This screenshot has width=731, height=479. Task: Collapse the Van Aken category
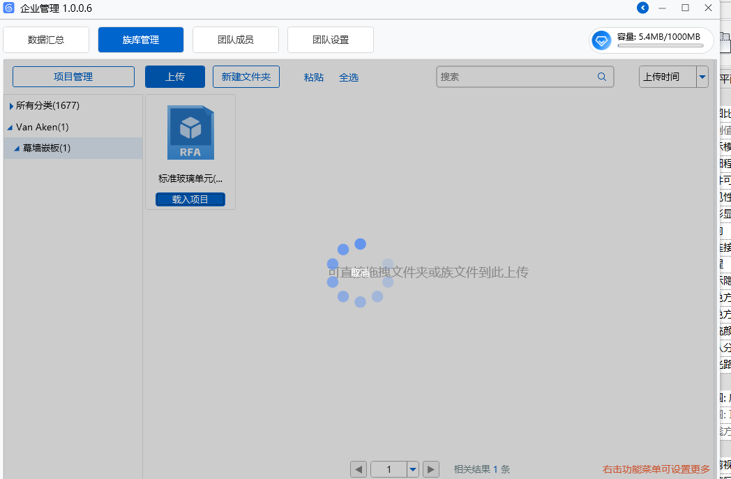10,128
